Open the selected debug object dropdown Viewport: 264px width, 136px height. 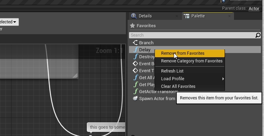coord(9,22)
